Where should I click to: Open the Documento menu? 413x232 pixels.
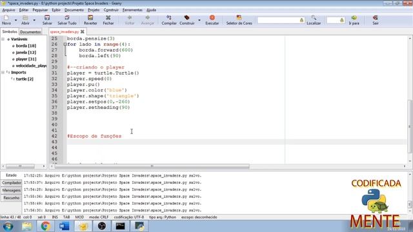74,10
